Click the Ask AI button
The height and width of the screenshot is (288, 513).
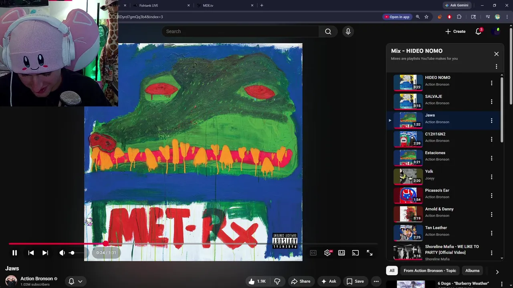[328, 281]
